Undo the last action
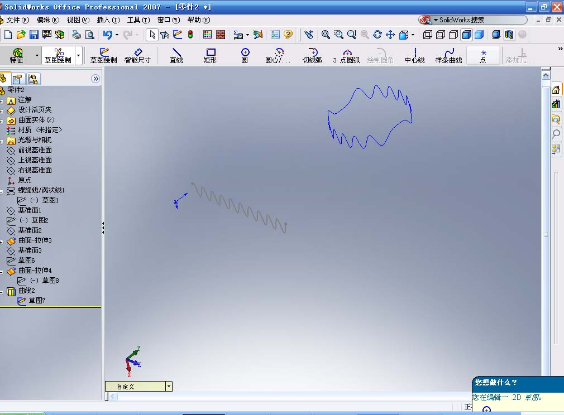The height and width of the screenshot is (415, 564). (x=107, y=35)
